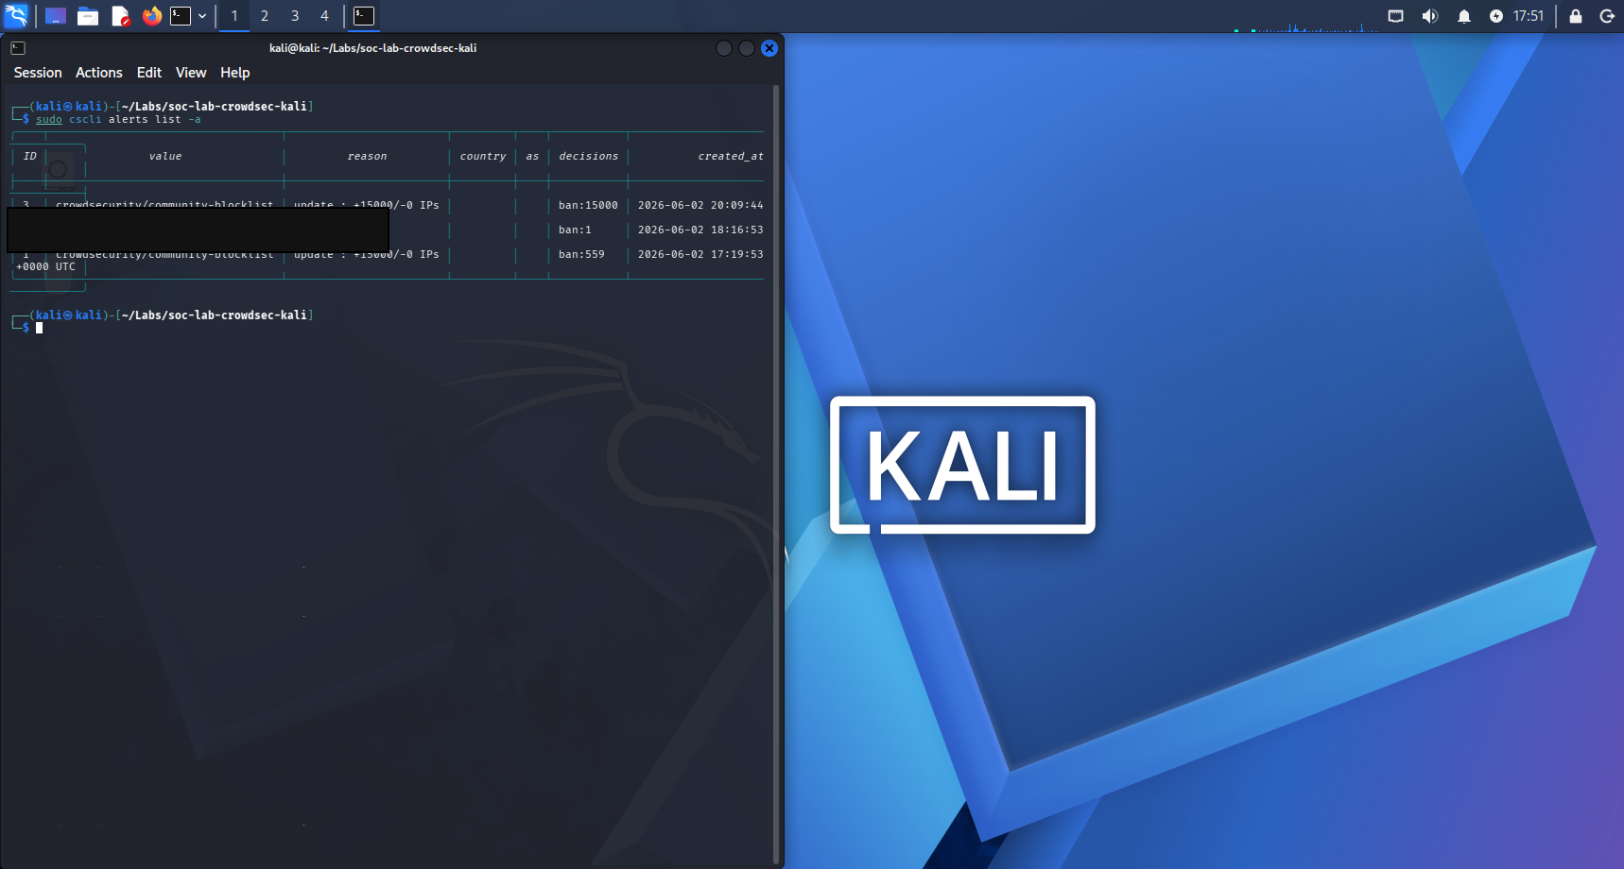Click the 'country' column header
Image resolution: width=1624 pixels, height=869 pixels.
(x=483, y=157)
